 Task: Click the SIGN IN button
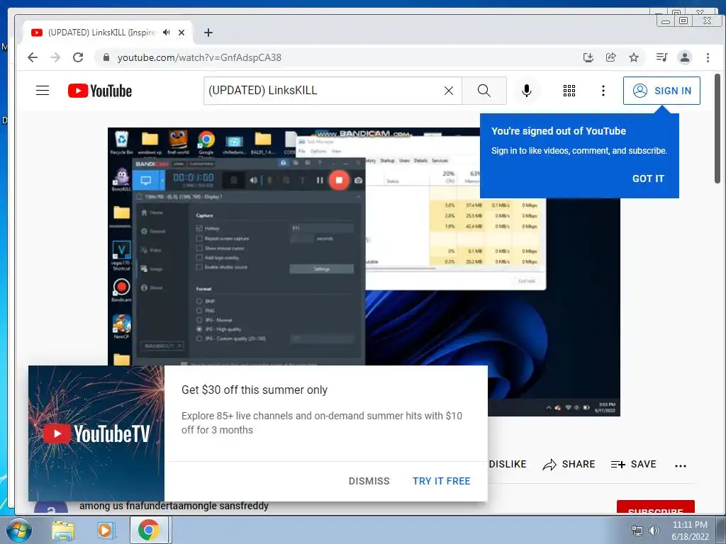coord(661,91)
